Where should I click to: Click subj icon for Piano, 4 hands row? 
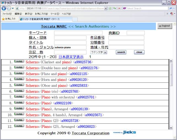19,114
